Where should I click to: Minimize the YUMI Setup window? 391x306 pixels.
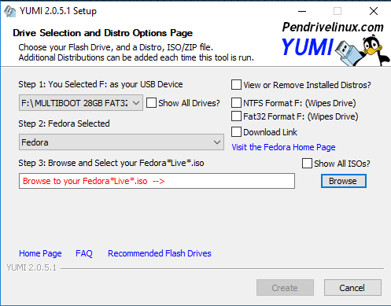(x=302, y=11)
